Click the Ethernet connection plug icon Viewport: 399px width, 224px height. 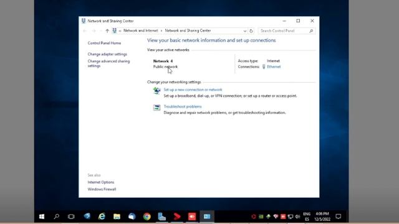pos(264,67)
